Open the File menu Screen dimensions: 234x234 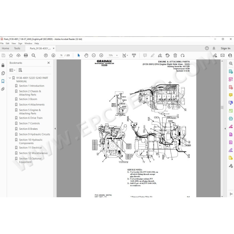point(2,43)
